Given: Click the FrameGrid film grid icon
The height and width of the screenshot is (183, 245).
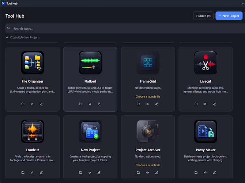Looking at the screenshot, I should (148, 63).
